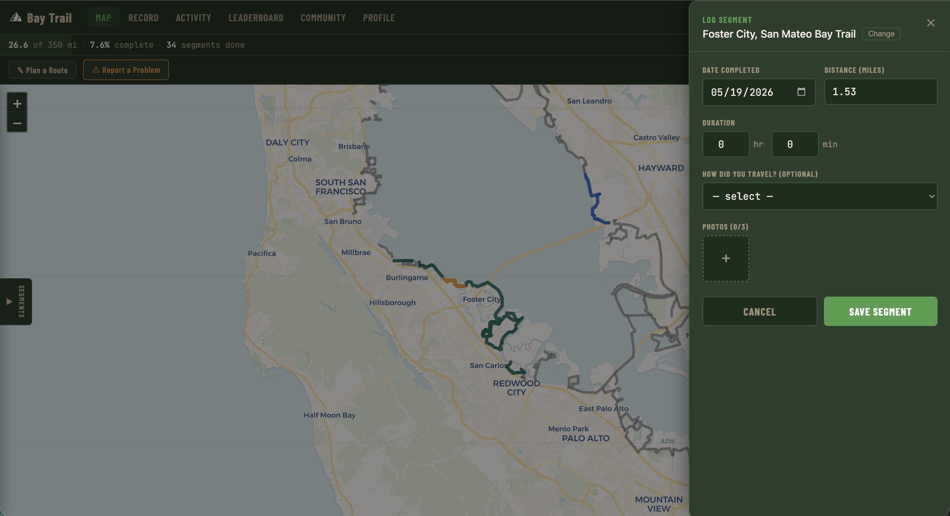The height and width of the screenshot is (516, 950).
Task: Edit the date completed field
Action: point(758,92)
